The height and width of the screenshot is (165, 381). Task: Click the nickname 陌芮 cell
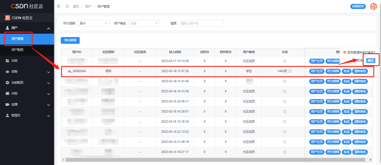[x=108, y=71]
